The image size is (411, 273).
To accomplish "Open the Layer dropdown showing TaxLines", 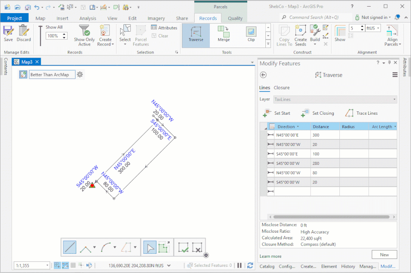I will pyautogui.click(x=394, y=99).
